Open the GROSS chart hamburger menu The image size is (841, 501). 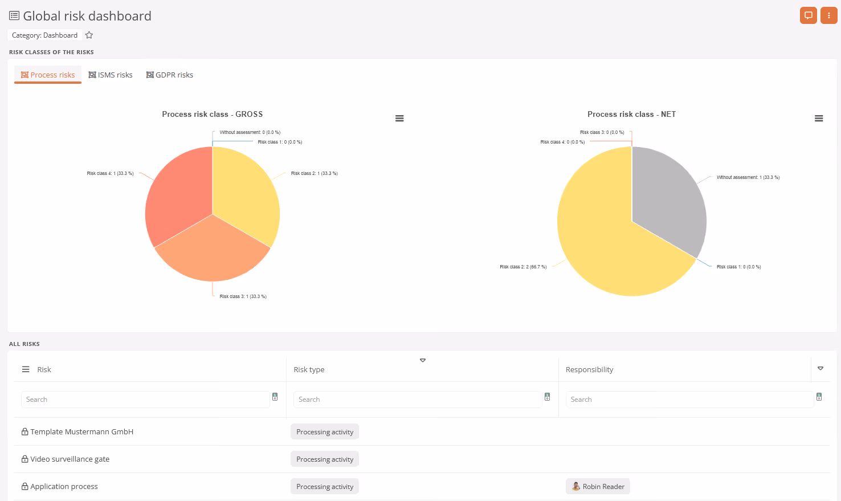[399, 119]
